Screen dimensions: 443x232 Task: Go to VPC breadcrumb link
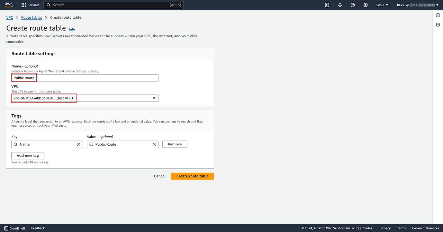coord(10,18)
